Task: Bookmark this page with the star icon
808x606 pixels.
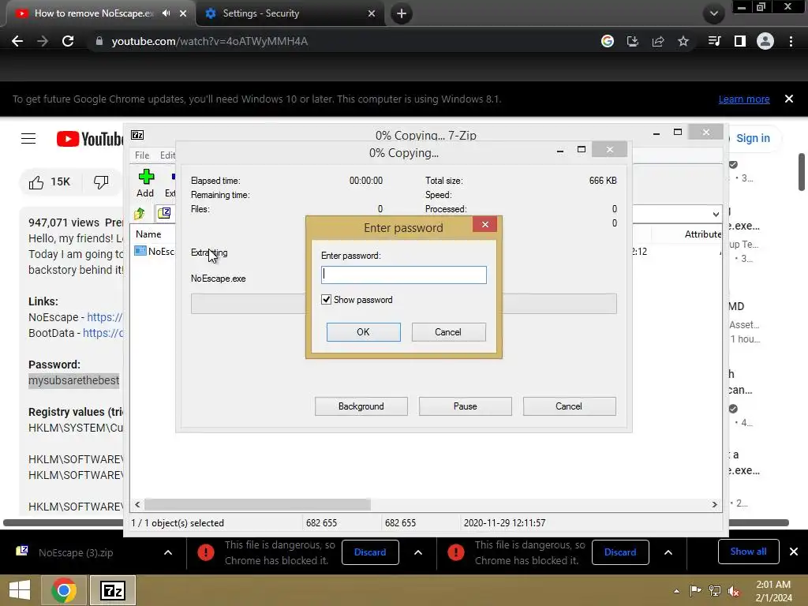Action: tap(683, 41)
